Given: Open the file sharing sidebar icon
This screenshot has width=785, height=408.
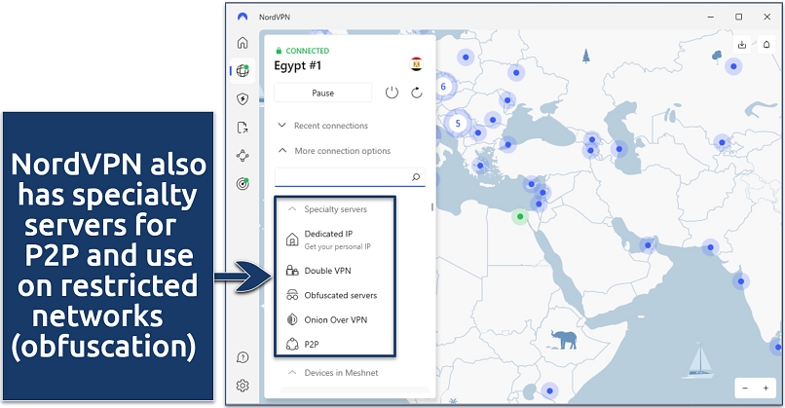Looking at the screenshot, I should (243, 128).
